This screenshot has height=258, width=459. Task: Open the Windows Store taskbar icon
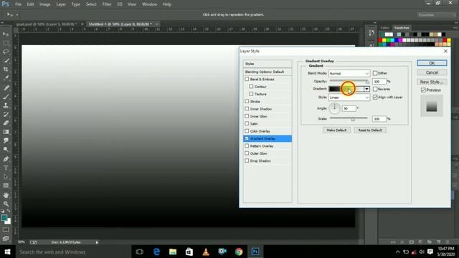coord(189,252)
